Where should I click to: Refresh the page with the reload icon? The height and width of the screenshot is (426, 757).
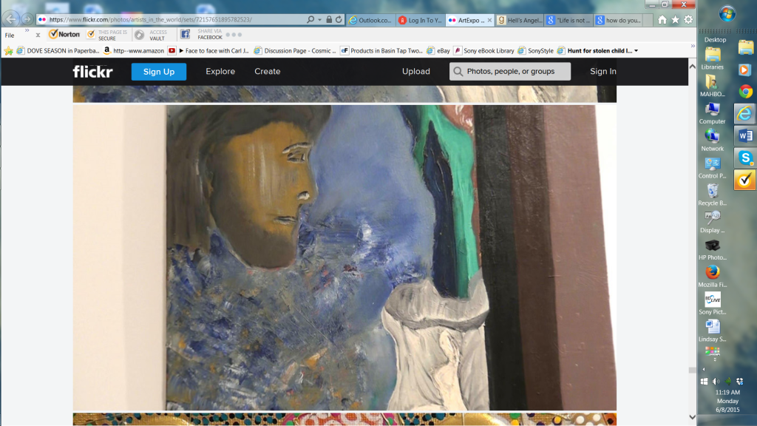[x=339, y=20]
